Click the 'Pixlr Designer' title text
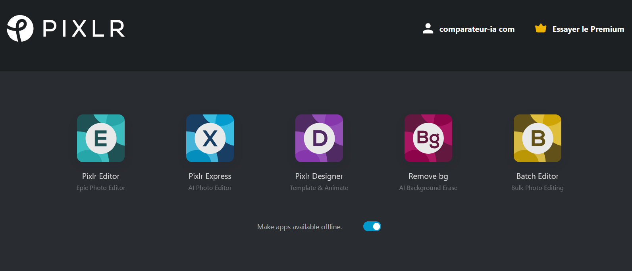The height and width of the screenshot is (271, 632). point(319,176)
